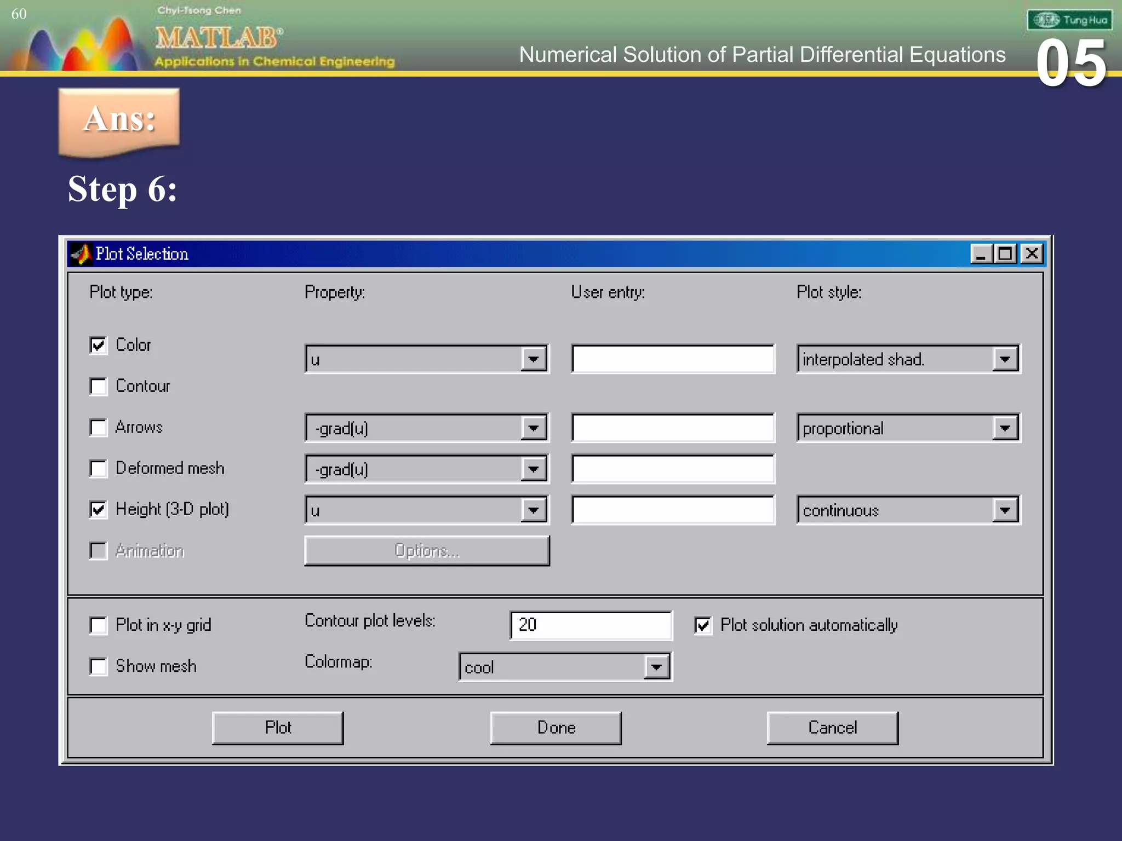The width and height of the screenshot is (1122, 841).
Task: Minimize the Plot Selection window
Action: click(x=981, y=254)
